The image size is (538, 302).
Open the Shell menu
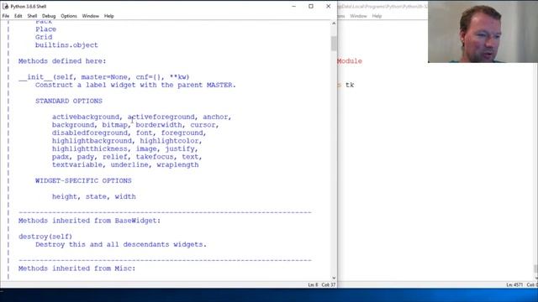32,16
